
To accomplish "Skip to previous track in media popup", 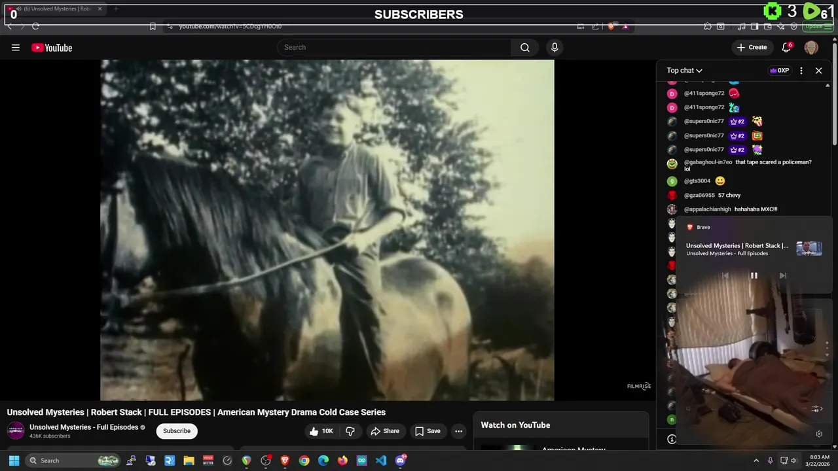I will (x=725, y=275).
